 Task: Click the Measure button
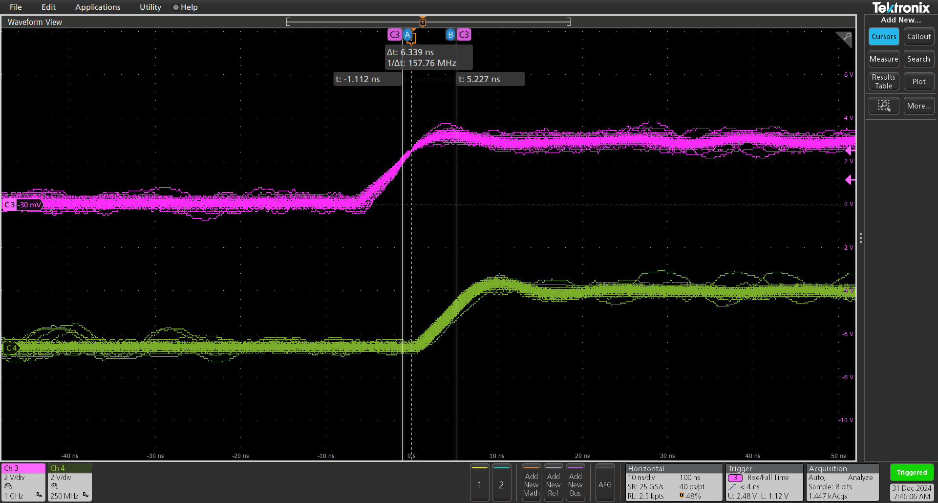pos(883,59)
